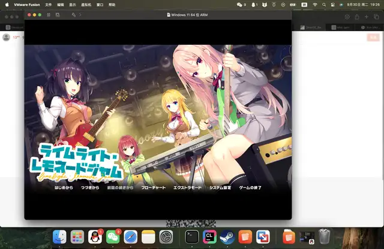Enter エクストラモード from the title menu
The image size is (384, 249).
click(x=187, y=187)
